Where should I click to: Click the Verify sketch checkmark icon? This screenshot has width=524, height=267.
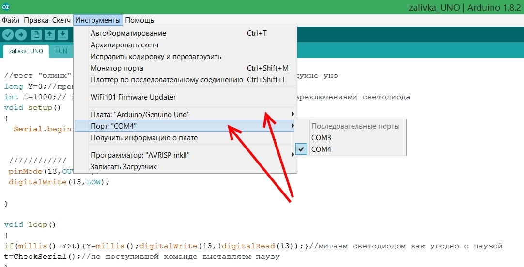coord(8,34)
